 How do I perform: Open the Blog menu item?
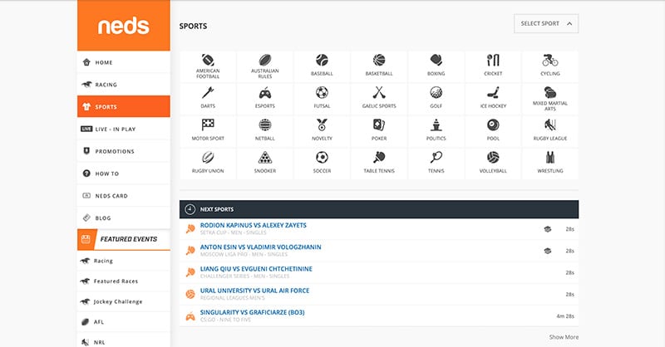pyautogui.click(x=123, y=218)
